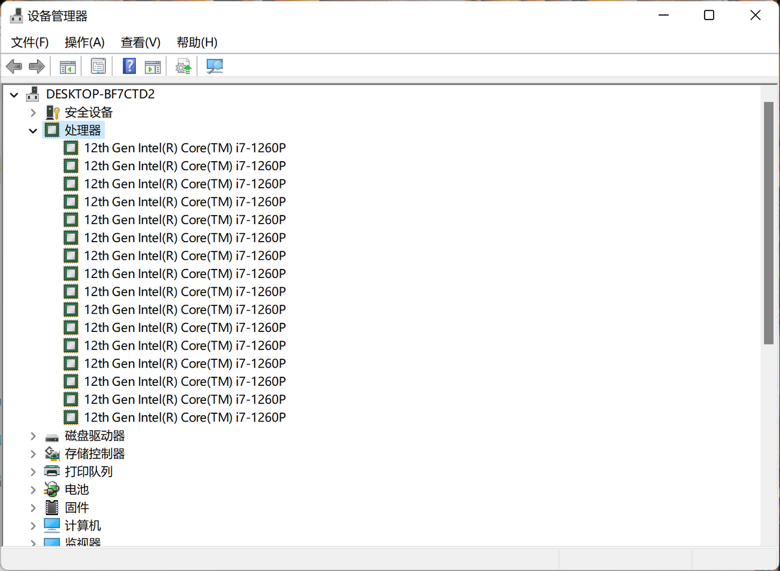780x571 pixels.
Task: Click the show/hide action pane icon
Action: [152, 66]
